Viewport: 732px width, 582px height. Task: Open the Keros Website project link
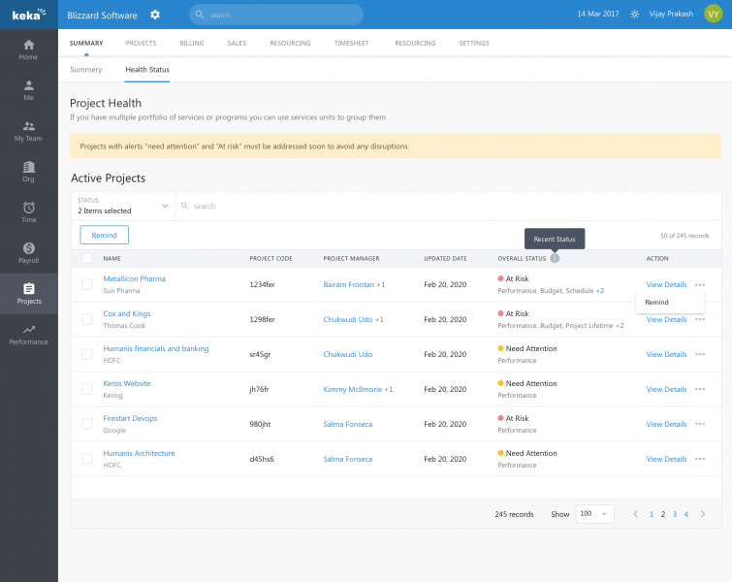126,383
